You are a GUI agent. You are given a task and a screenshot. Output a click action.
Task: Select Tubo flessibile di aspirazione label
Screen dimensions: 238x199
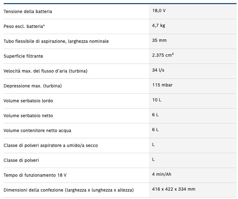click(56, 41)
